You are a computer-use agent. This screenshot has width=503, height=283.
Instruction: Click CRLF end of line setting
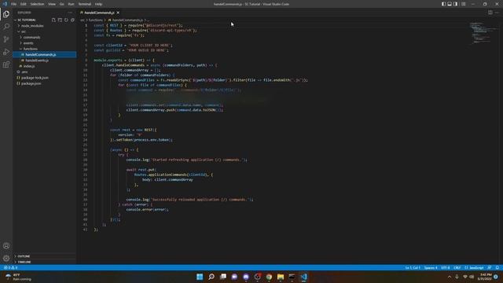[x=457, y=267]
